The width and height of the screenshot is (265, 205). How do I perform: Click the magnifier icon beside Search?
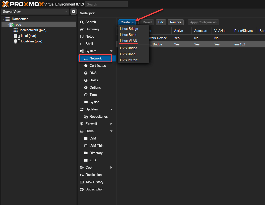(x=82, y=22)
